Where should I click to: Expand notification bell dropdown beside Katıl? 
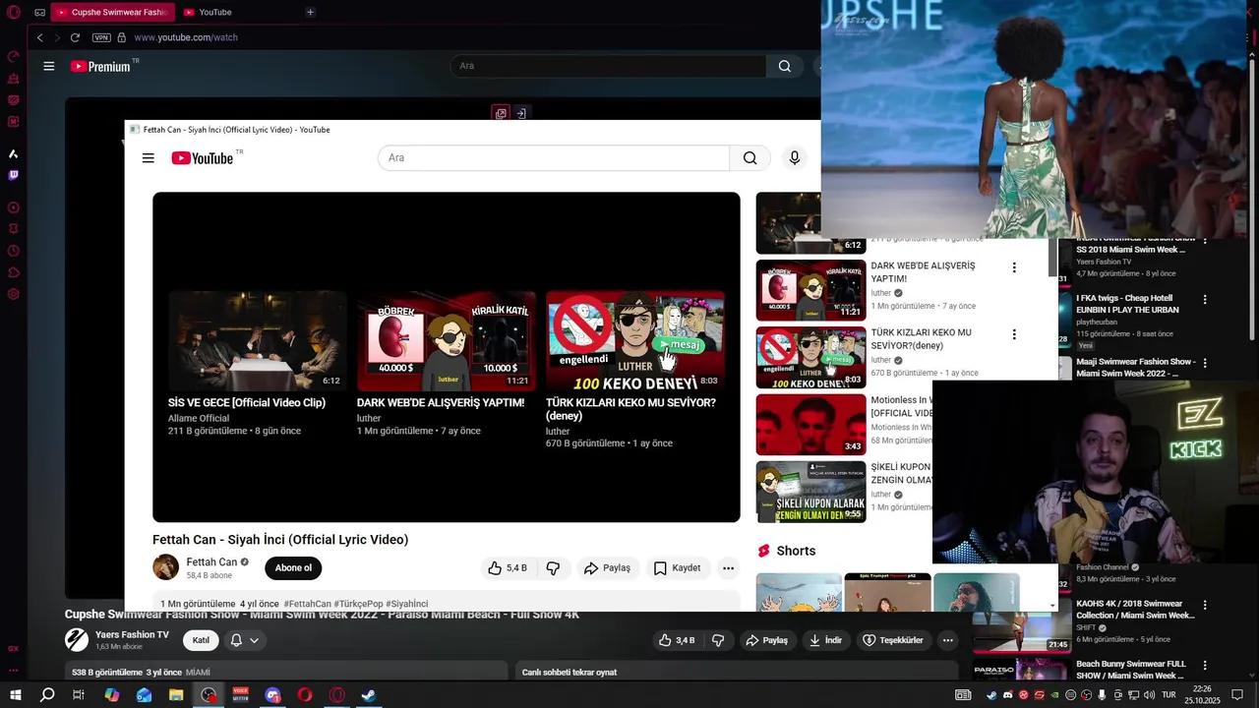tap(245, 640)
